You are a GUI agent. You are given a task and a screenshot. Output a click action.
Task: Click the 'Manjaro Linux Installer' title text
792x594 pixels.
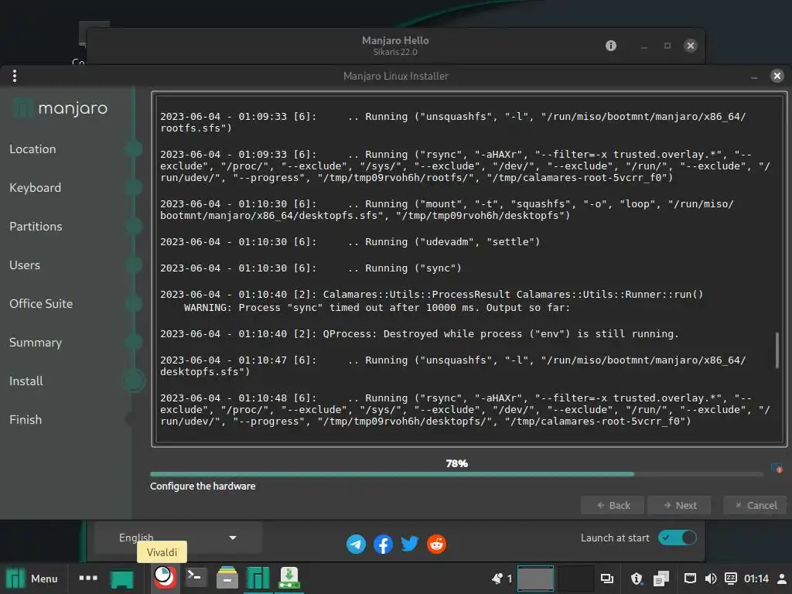(x=395, y=77)
